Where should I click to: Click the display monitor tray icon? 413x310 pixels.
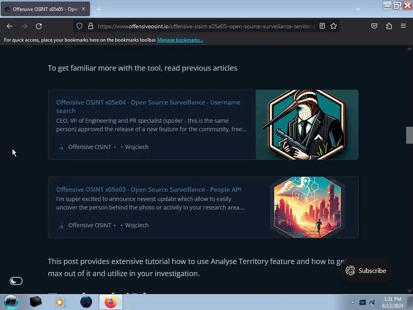(x=363, y=302)
